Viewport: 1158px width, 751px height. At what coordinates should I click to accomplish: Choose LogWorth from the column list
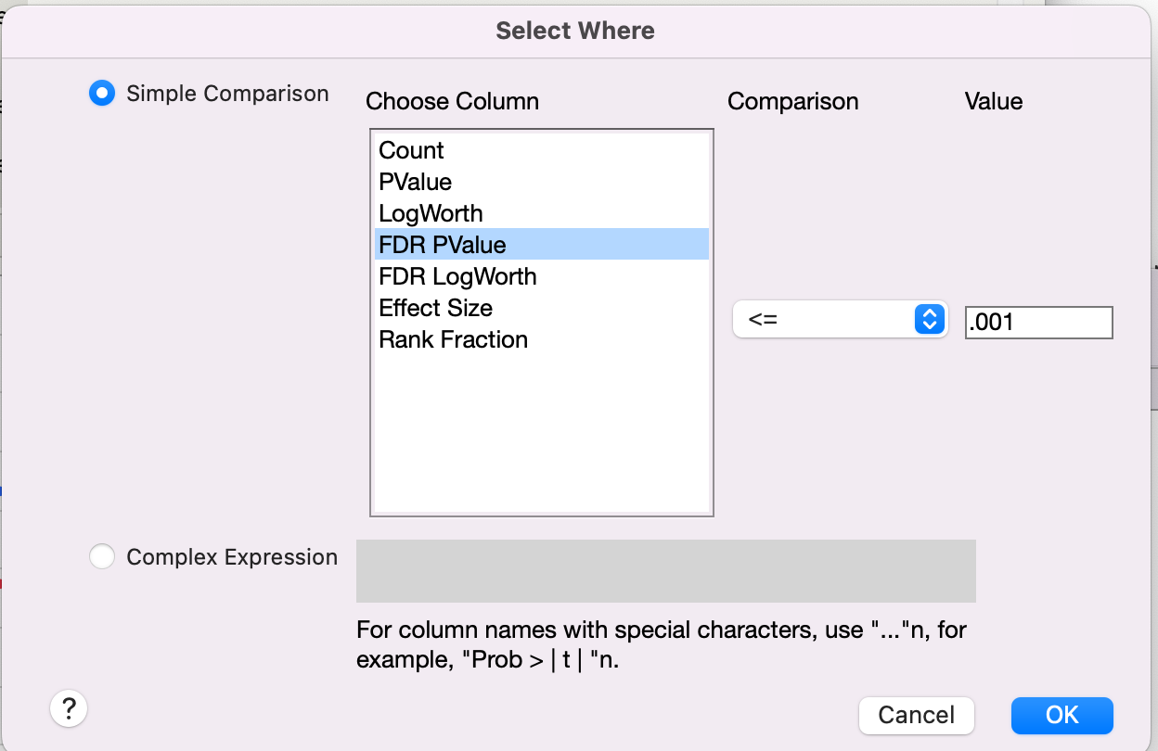click(430, 213)
